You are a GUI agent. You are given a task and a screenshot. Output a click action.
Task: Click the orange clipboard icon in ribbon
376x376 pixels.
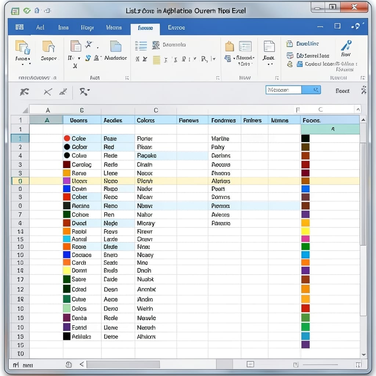[x=229, y=46]
